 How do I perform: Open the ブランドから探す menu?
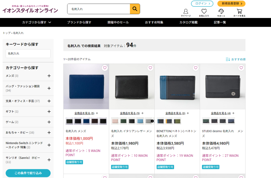point(79,22)
